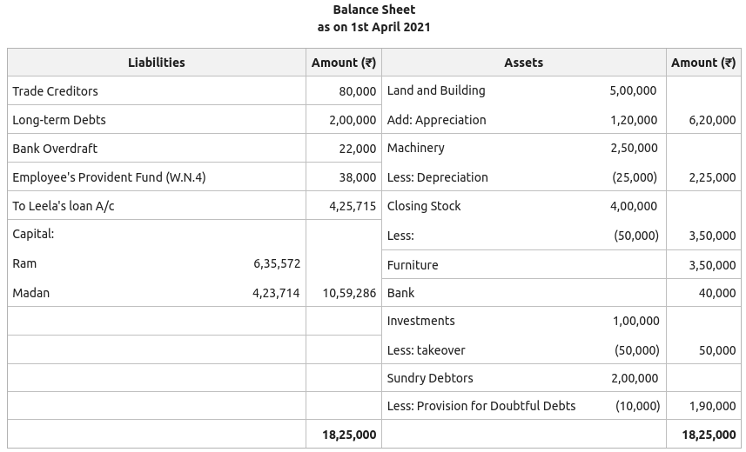Click the Closing Stock label
The height and width of the screenshot is (452, 746).
(424, 206)
